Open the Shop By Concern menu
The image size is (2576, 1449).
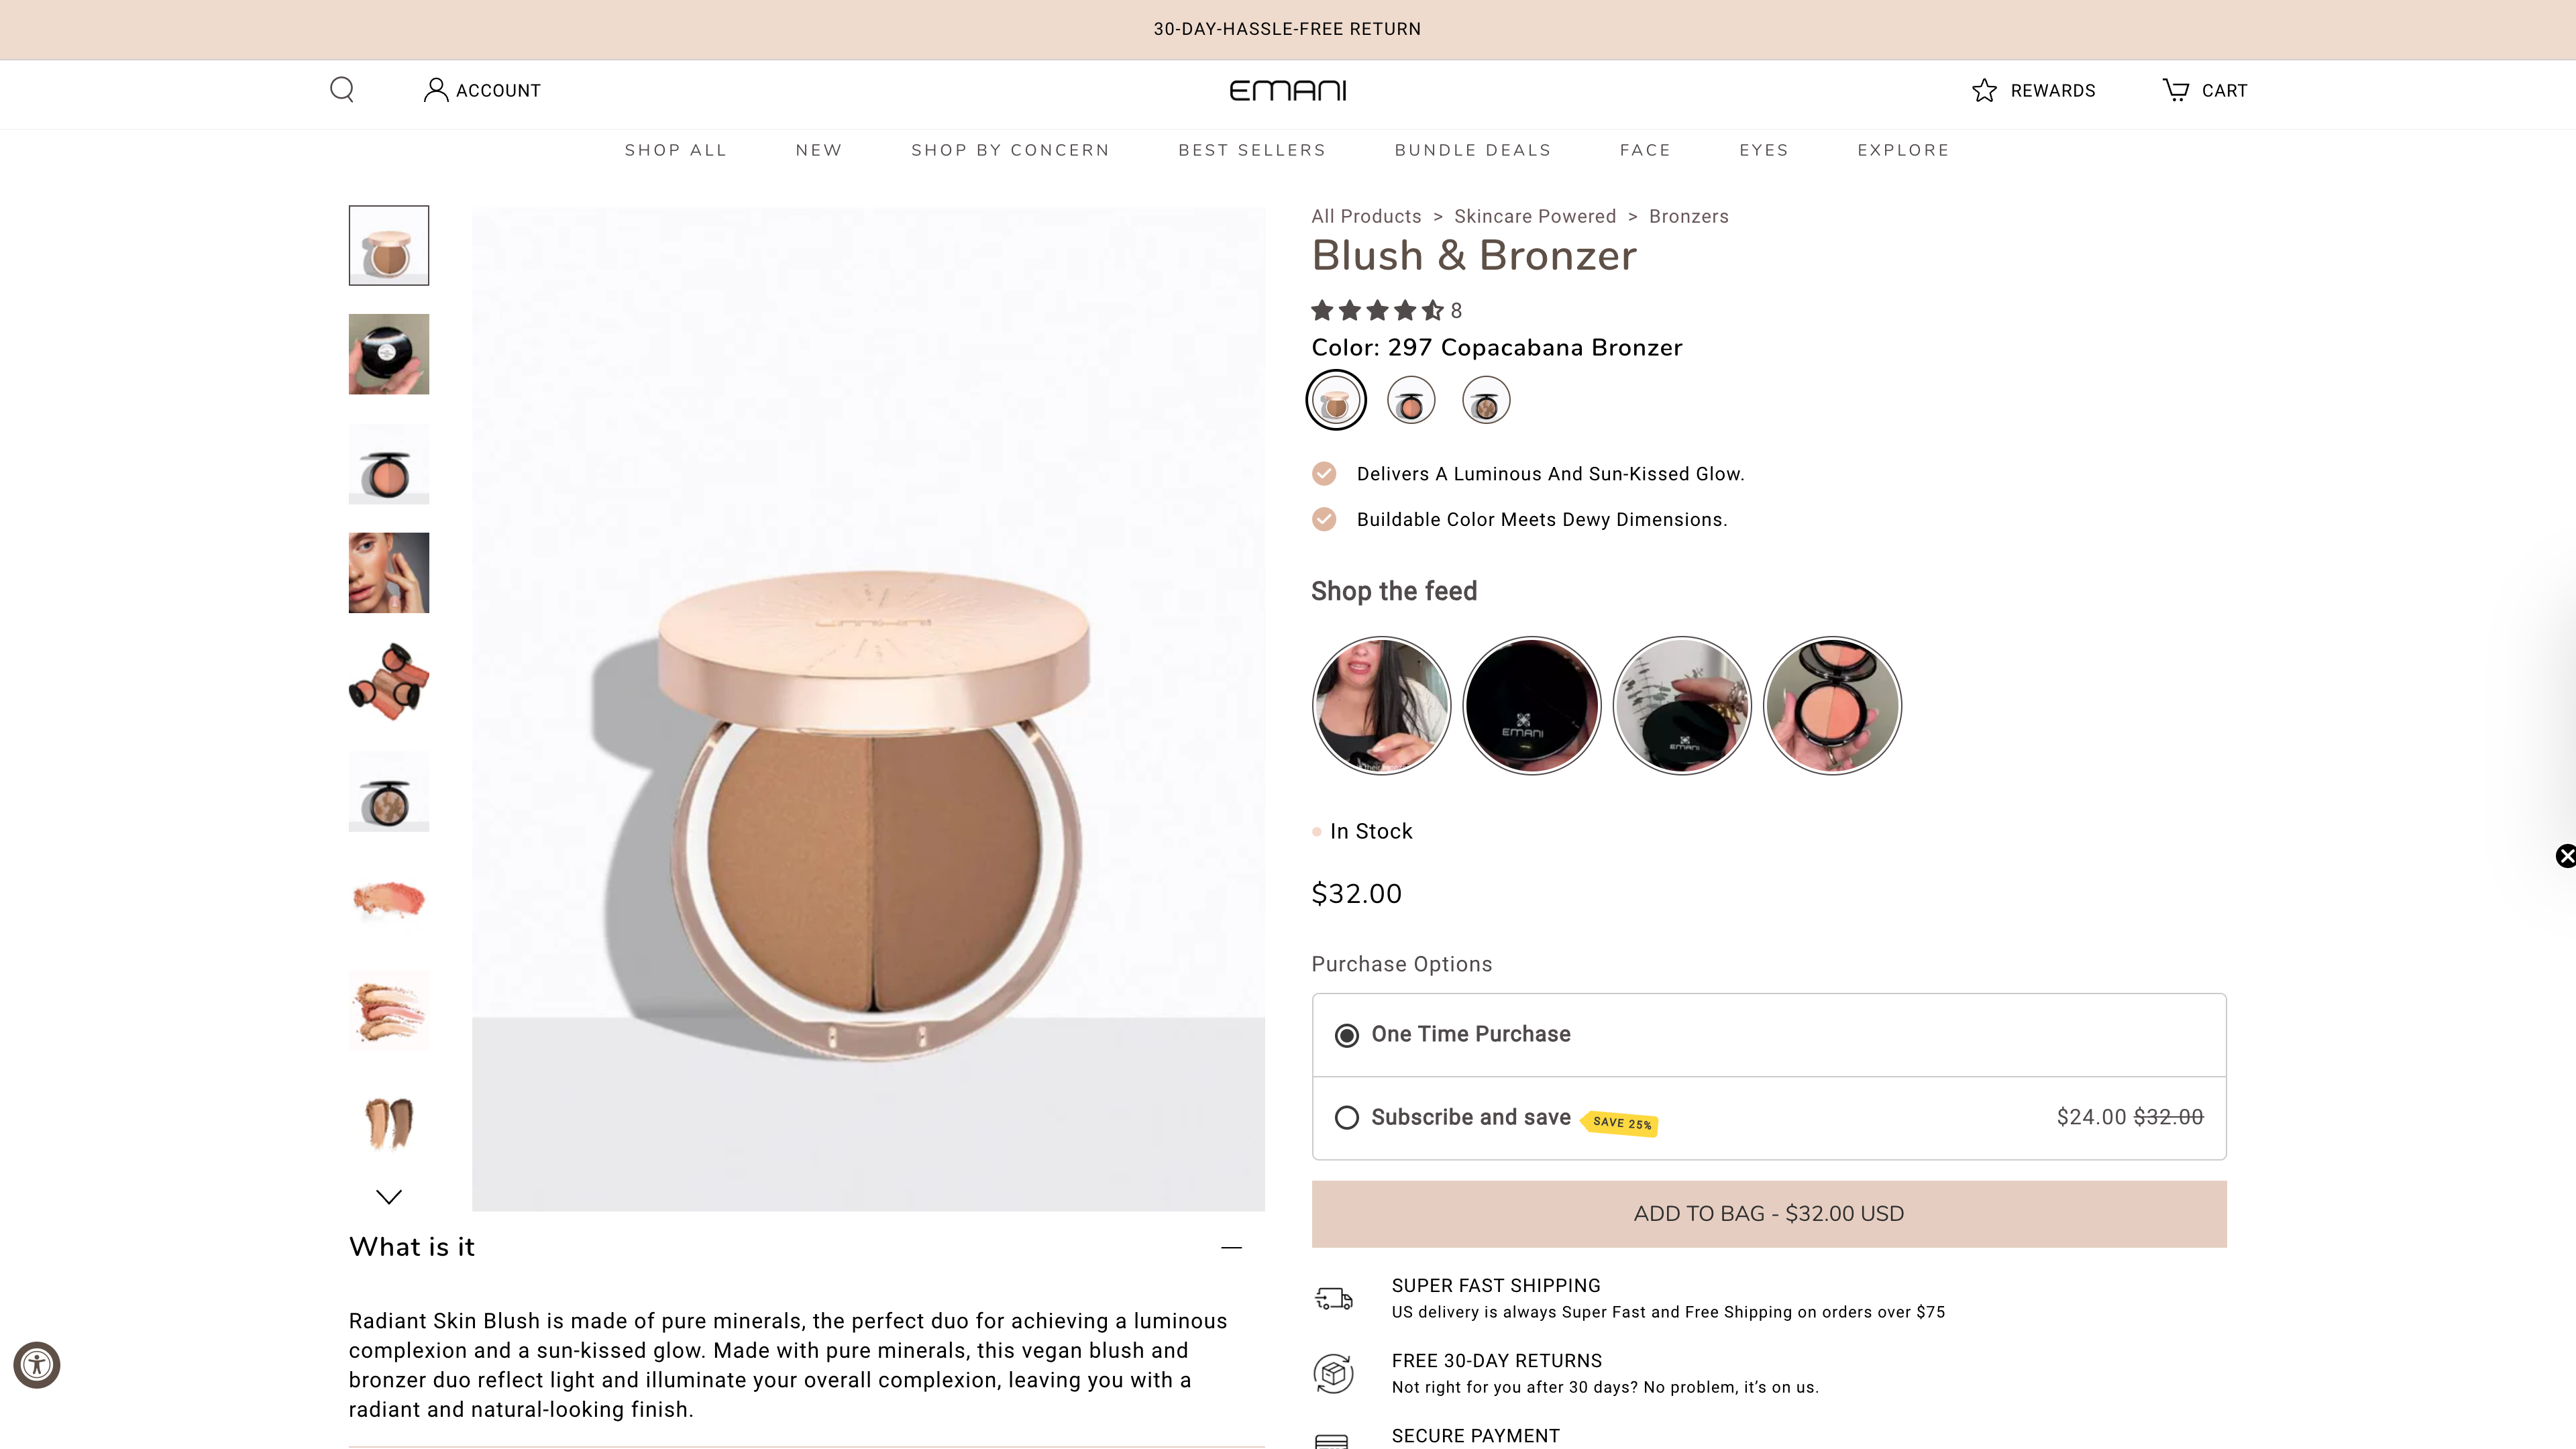(x=1010, y=150)
